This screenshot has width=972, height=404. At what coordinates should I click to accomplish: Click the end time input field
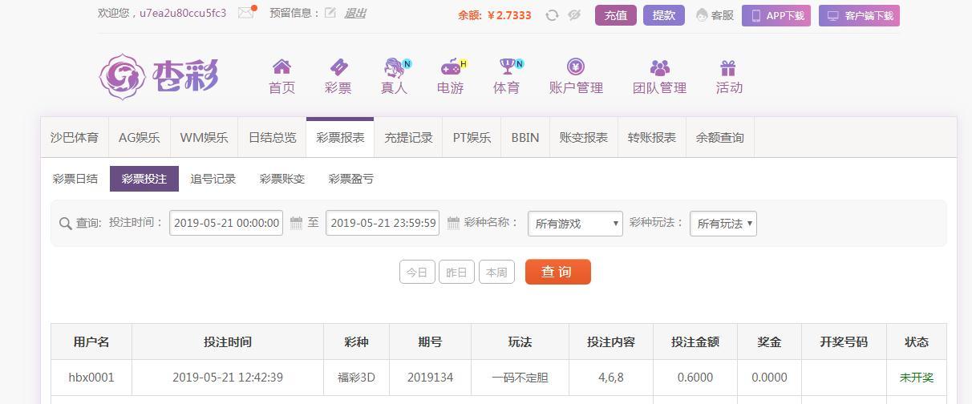click(383, 223)
